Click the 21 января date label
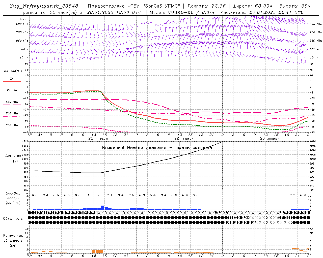This screenshot has height=258, width=323. point(98,139)
